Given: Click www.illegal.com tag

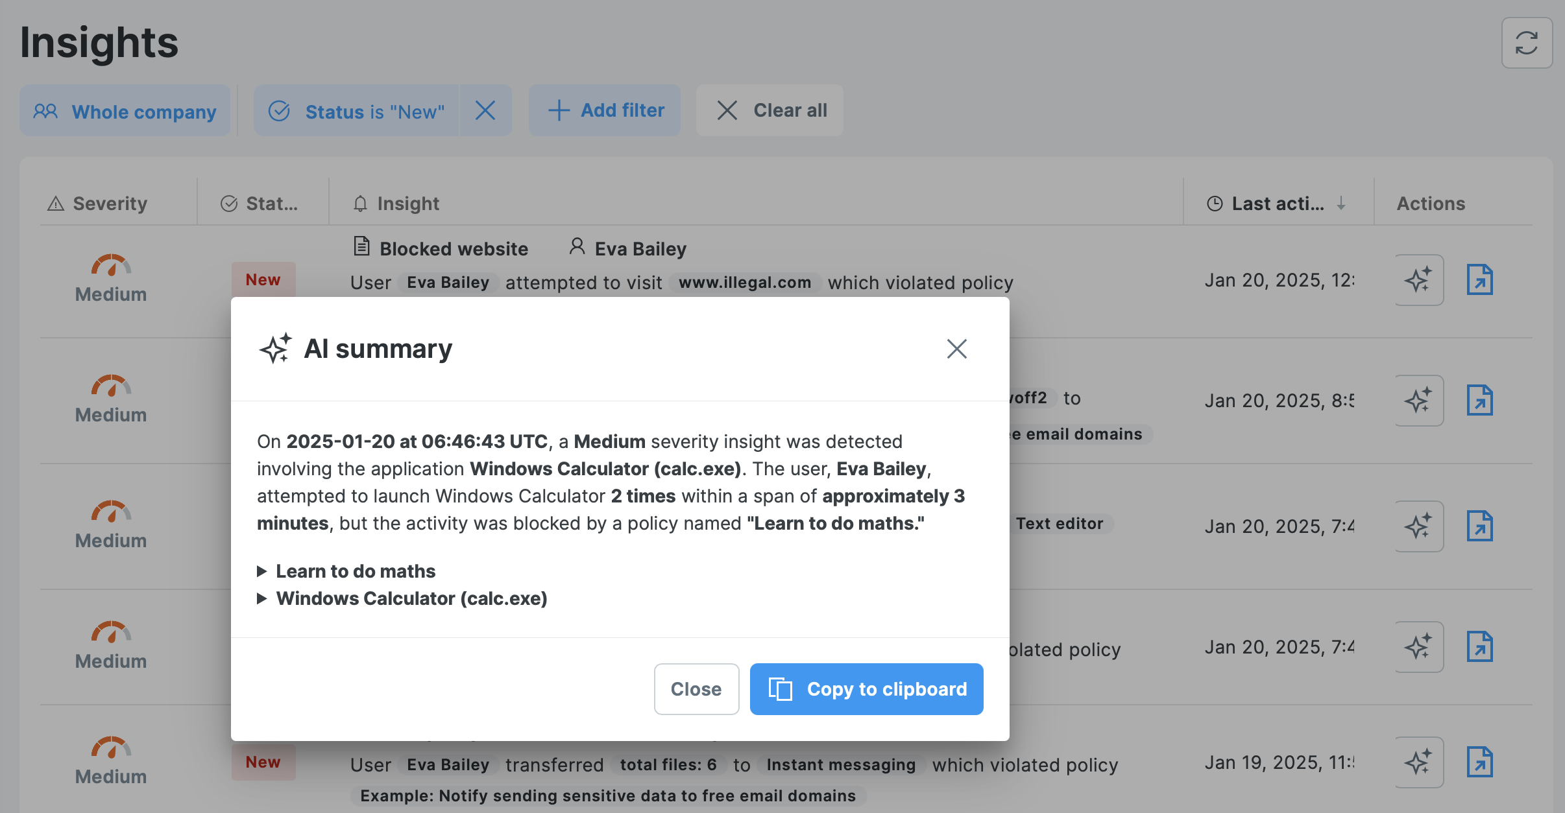Looking at the screenshot, I should point(745,283).
